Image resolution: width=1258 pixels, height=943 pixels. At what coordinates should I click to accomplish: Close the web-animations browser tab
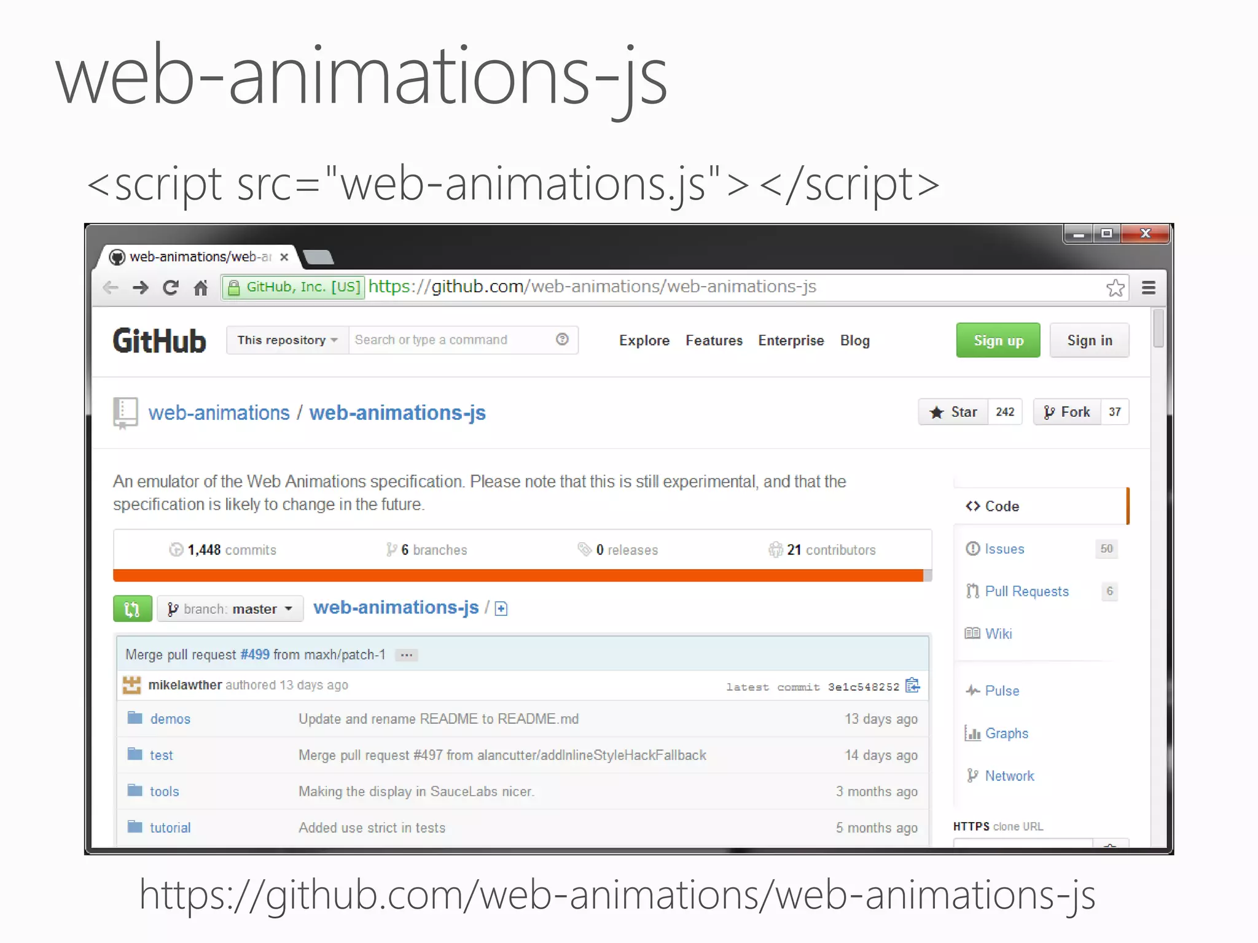(284, 257)
